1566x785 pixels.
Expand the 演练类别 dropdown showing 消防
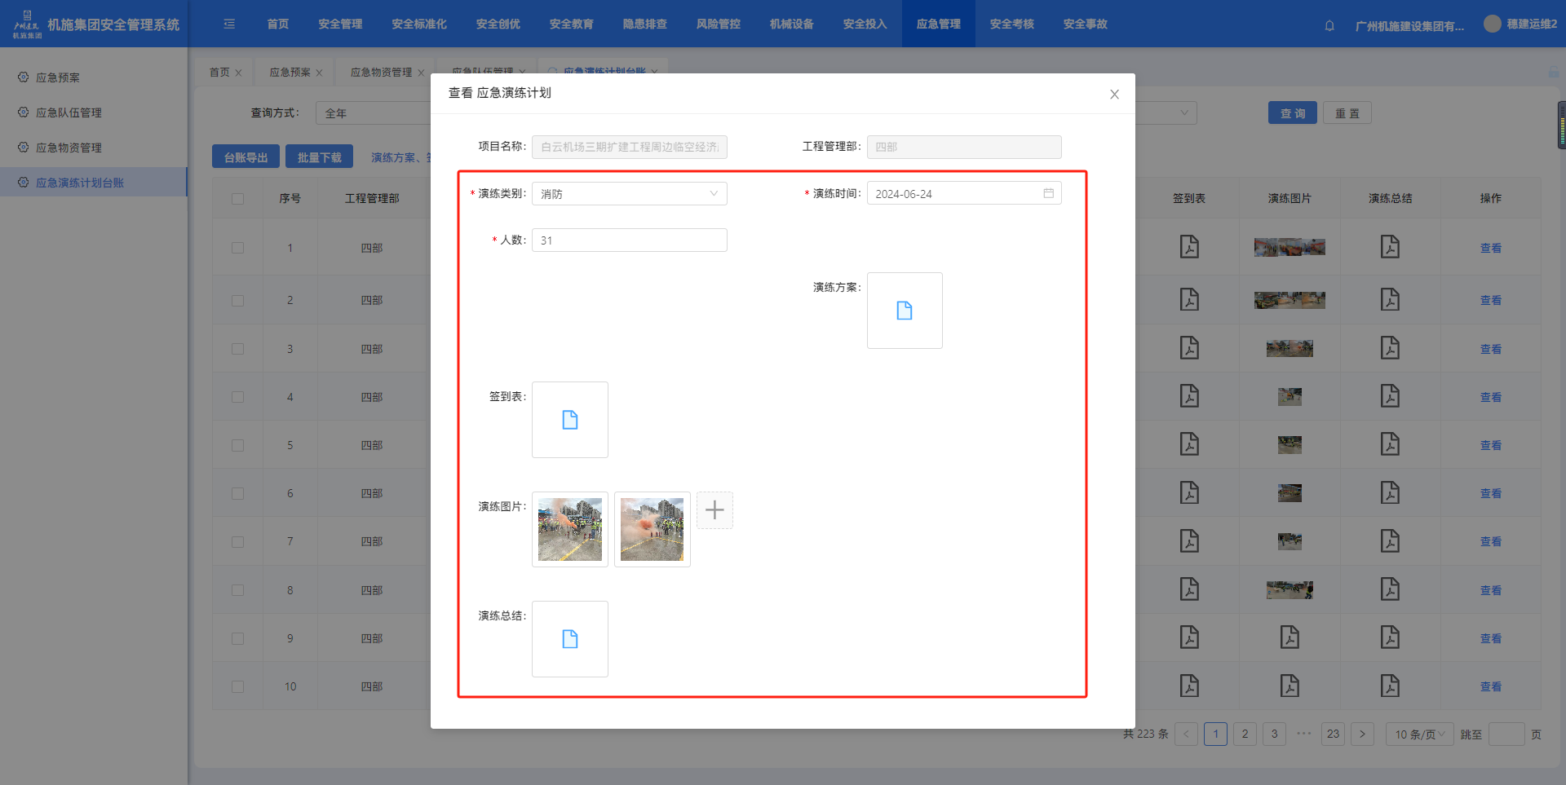(x=629, y=194)
